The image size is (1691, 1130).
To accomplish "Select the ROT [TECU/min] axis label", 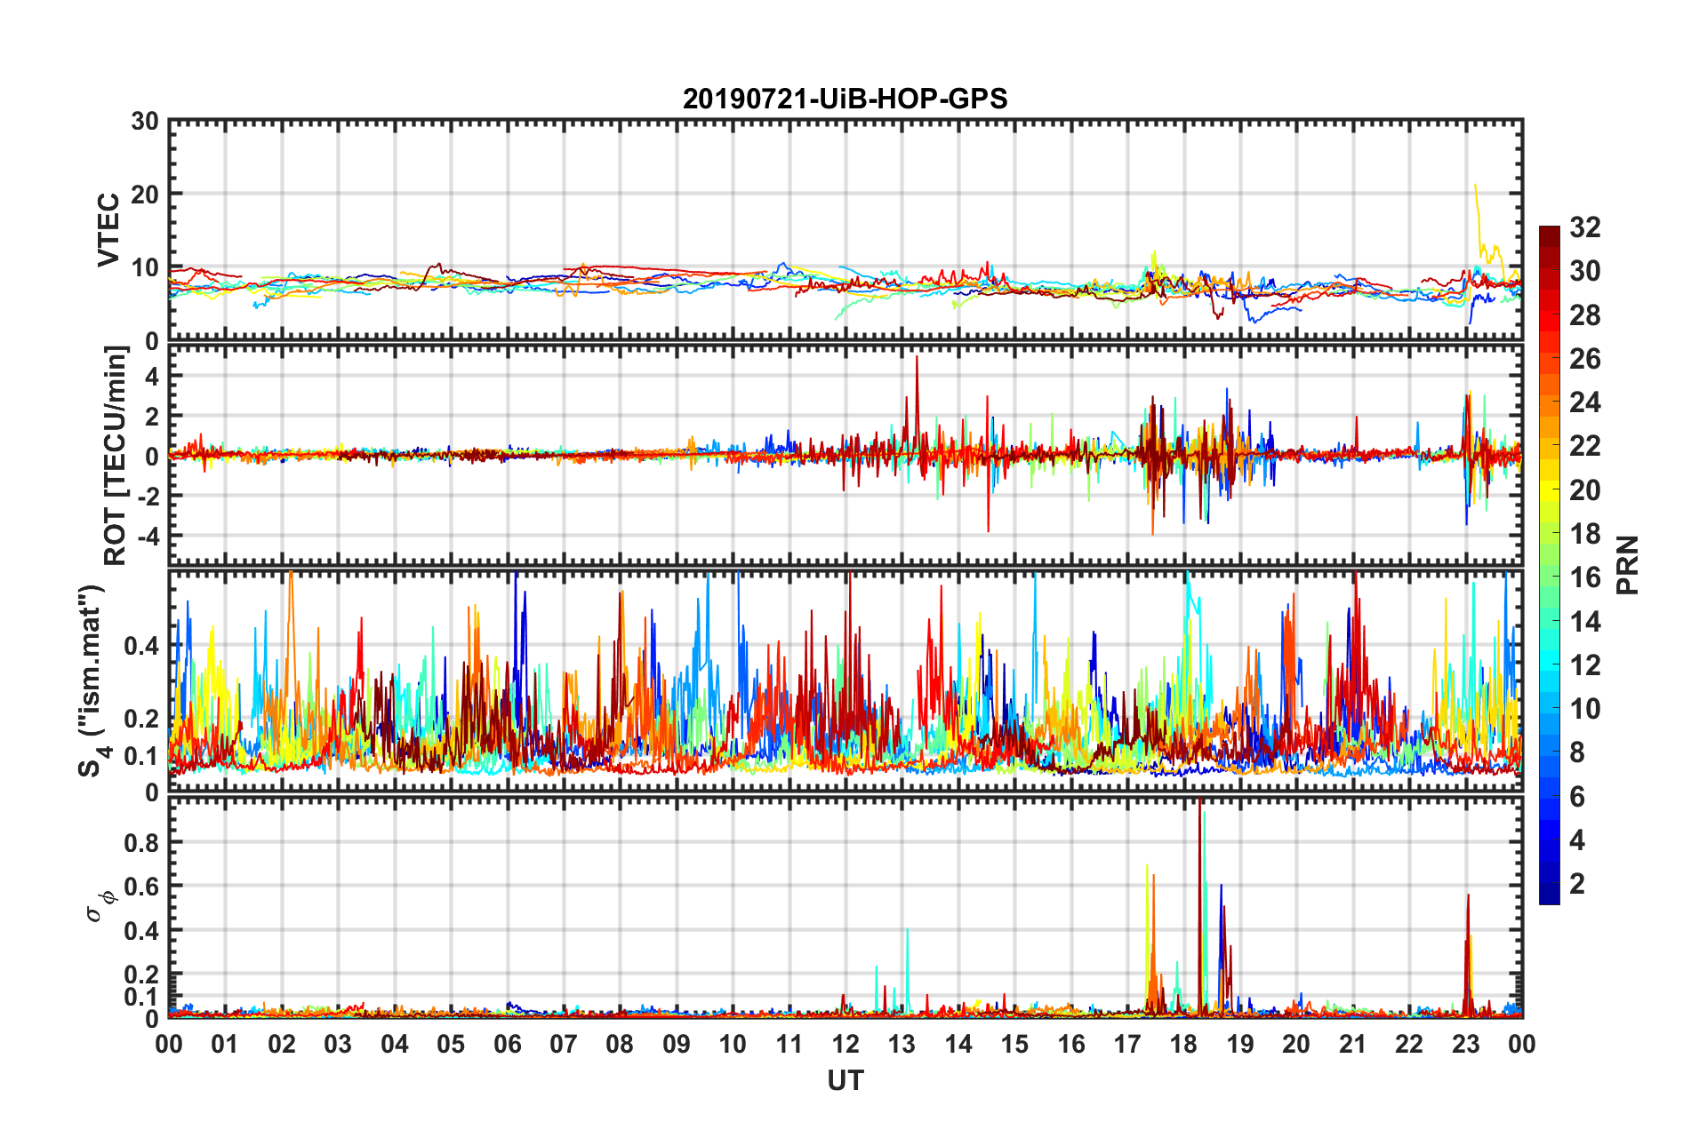I will (116, 455).
